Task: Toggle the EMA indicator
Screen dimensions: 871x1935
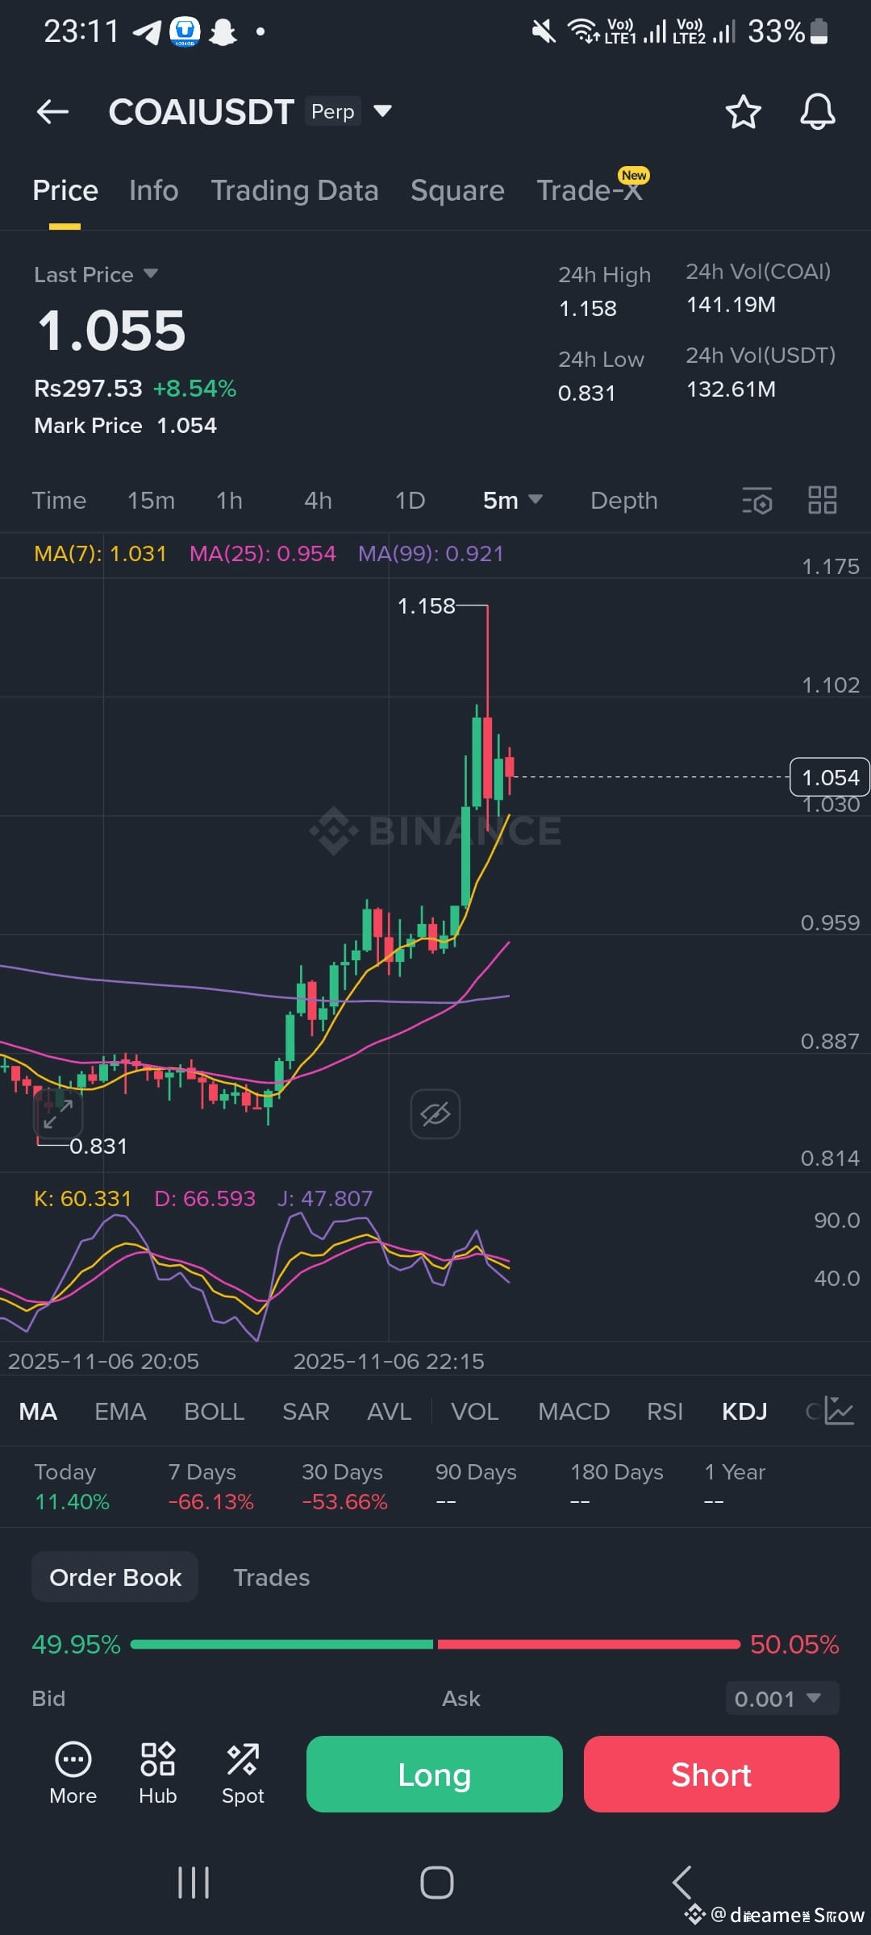Action: pos(120,1411)
